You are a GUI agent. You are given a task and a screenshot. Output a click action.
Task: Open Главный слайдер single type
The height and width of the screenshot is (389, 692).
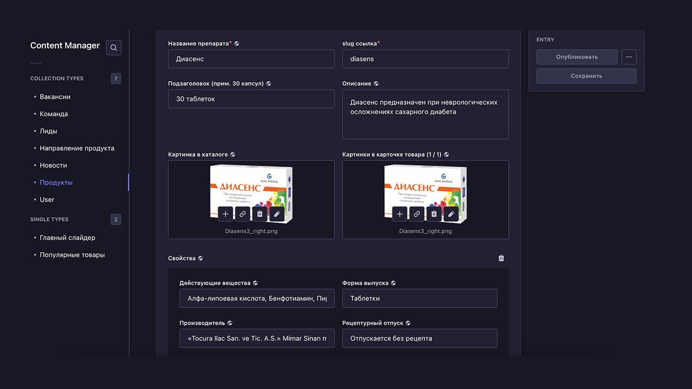(x=68, y=238)
